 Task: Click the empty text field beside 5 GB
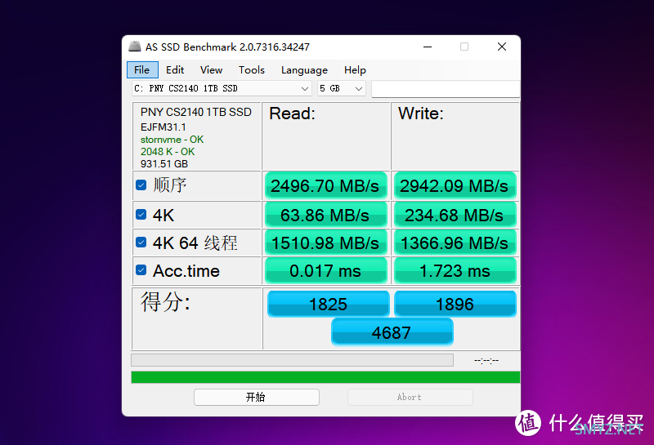pyautogui.click(x=446, y=89)
